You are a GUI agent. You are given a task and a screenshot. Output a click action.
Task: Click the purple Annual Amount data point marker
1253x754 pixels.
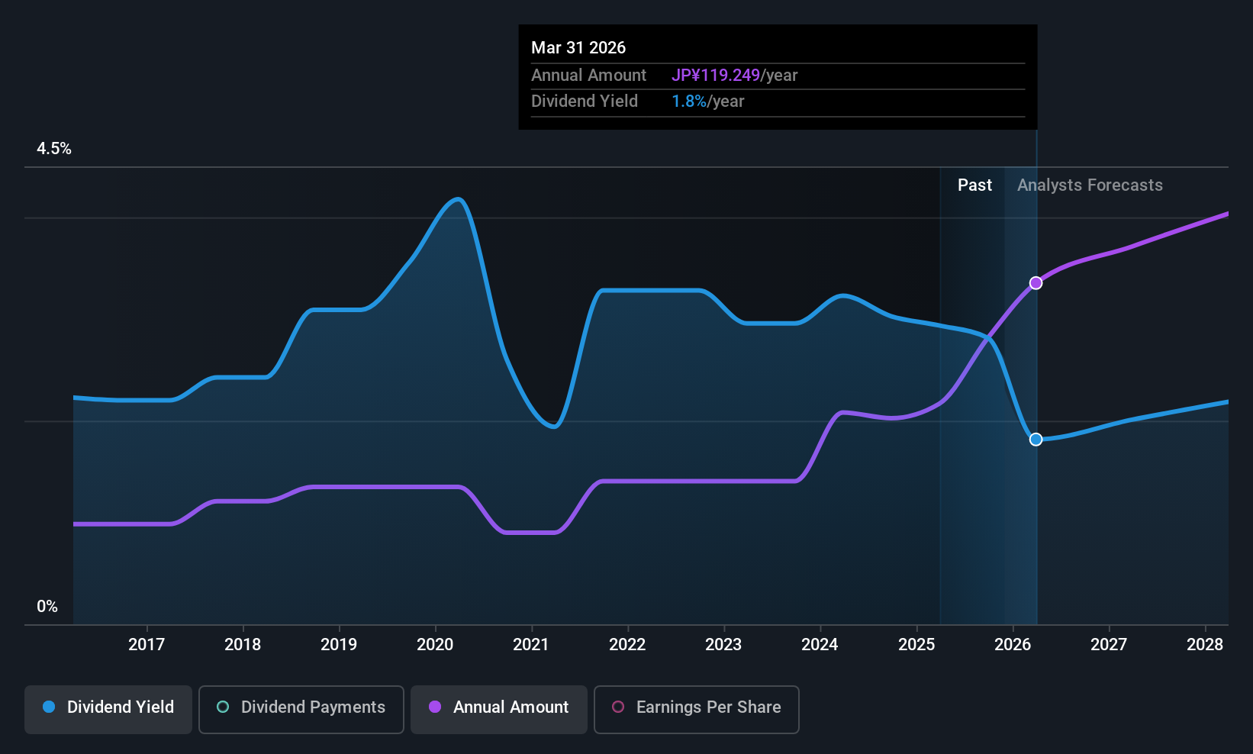1036,283
